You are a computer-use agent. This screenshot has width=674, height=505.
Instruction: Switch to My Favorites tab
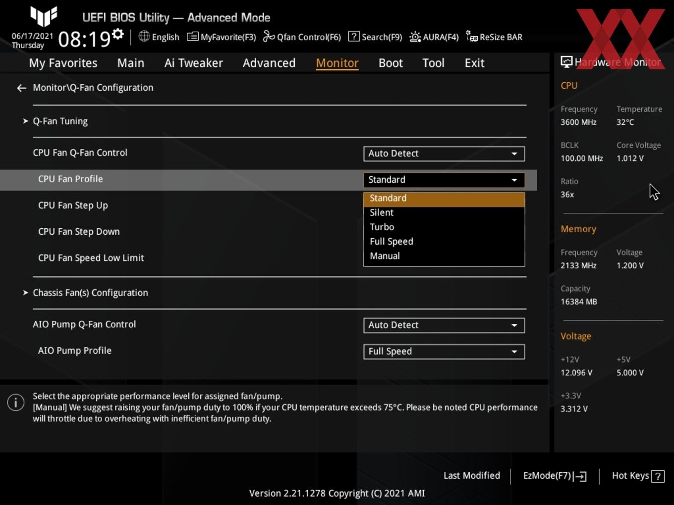coord(63,63)
